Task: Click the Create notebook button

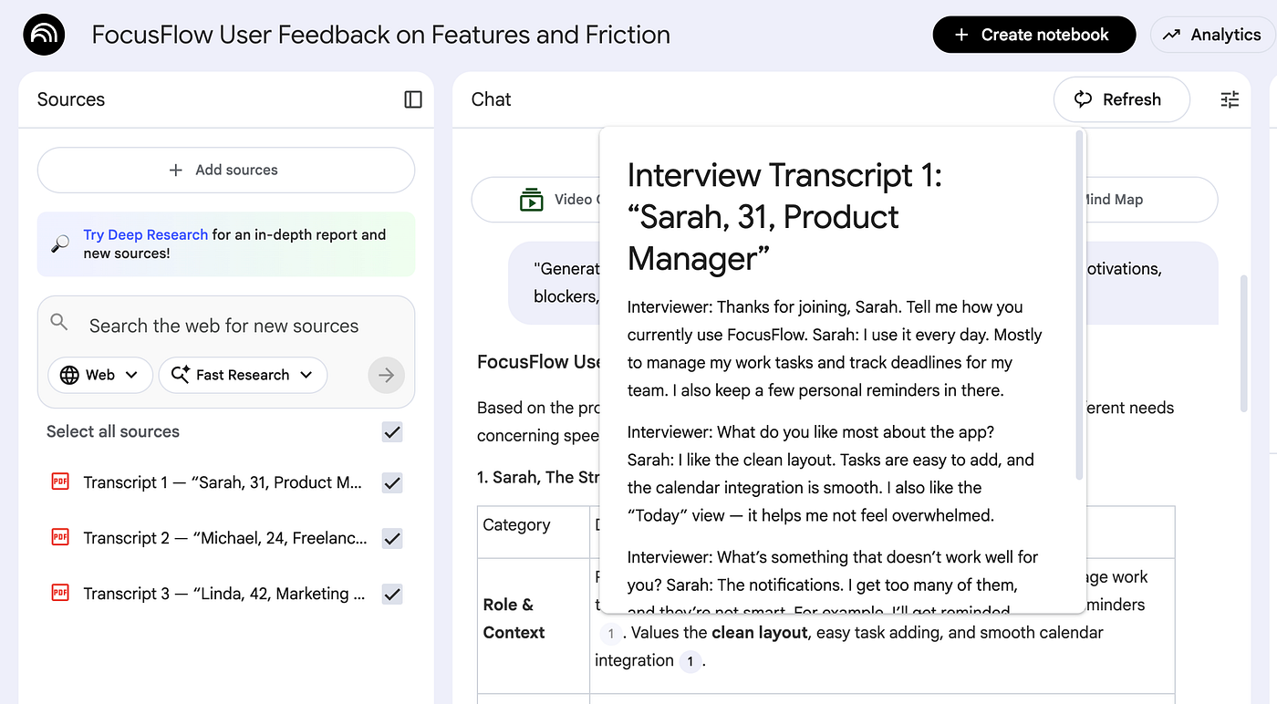Action: coord(1033,35)
